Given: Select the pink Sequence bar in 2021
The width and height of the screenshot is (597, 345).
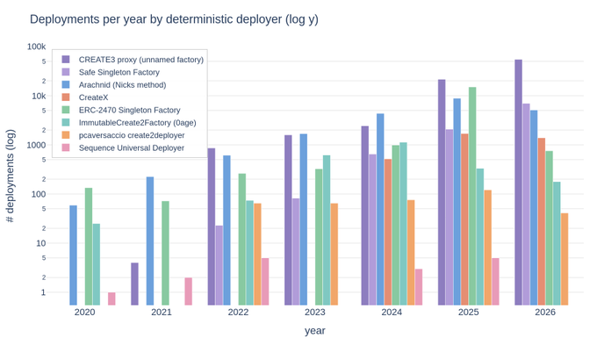Looking at the screenshot, I should 189,291.
